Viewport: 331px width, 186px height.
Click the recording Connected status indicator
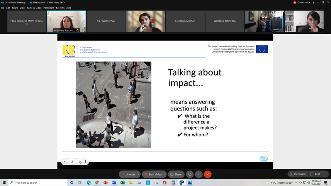(x=302, y=3)
